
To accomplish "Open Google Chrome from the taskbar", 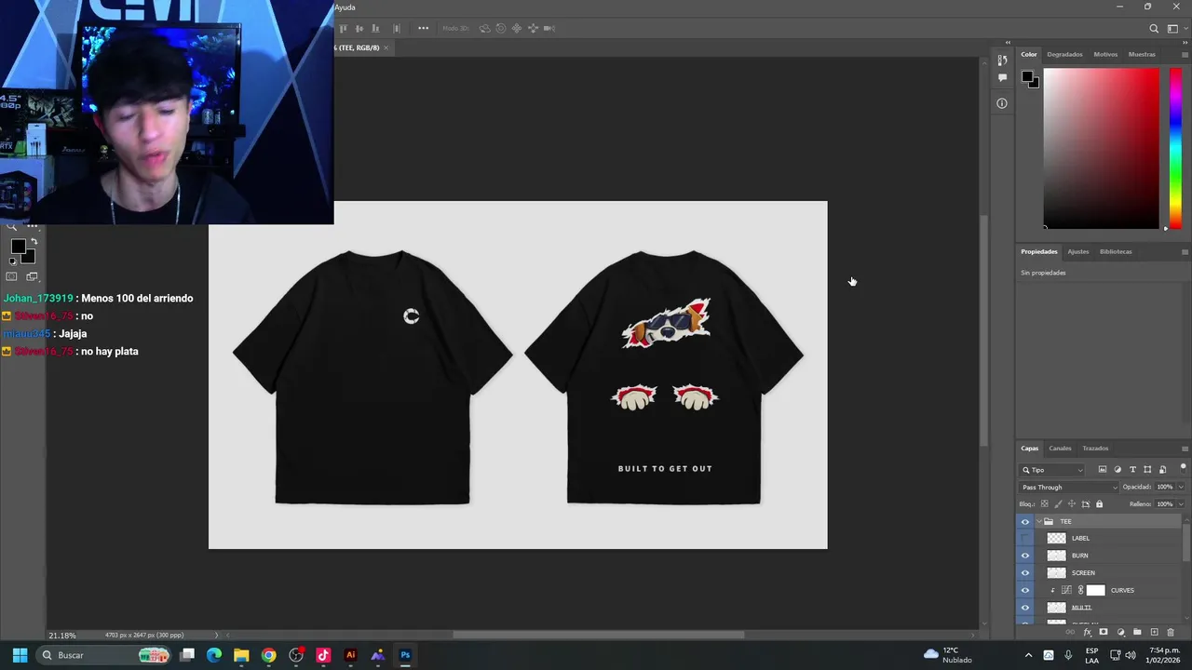I will (x=268, y=655).
